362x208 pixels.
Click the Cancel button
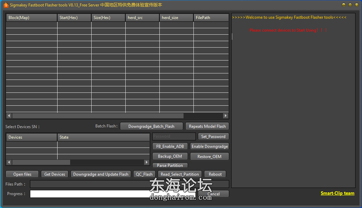(x=213, y=194)
